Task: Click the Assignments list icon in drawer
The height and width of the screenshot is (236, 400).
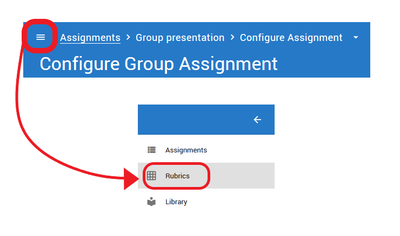Action: coord(151,150)
